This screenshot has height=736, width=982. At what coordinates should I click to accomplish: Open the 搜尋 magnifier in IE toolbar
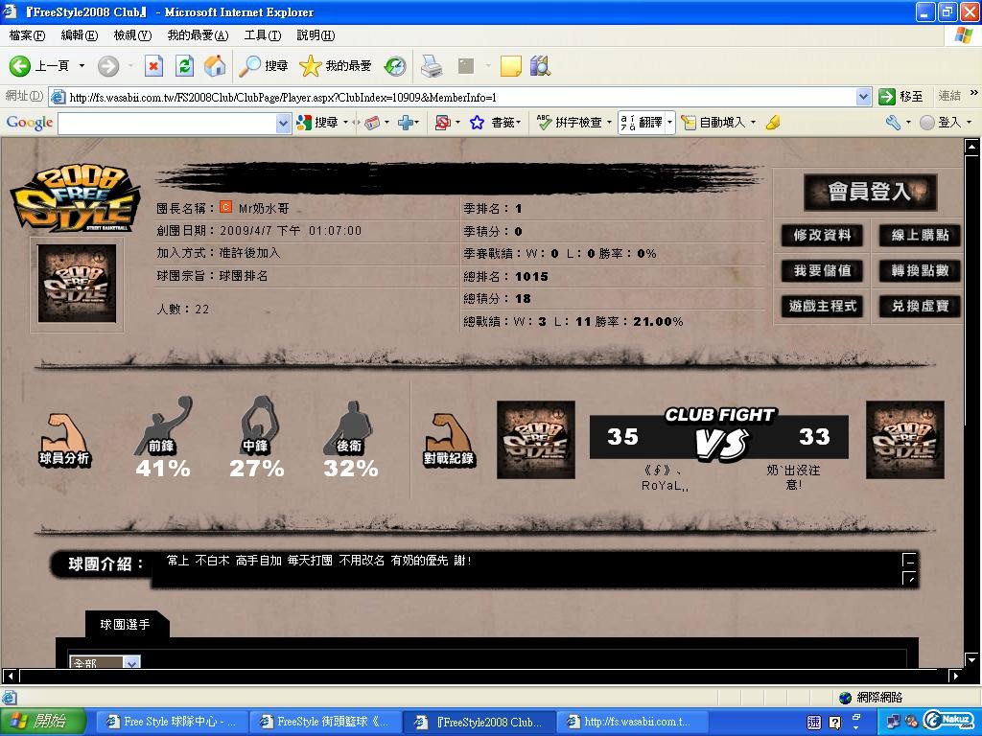(x=264, y=66)
